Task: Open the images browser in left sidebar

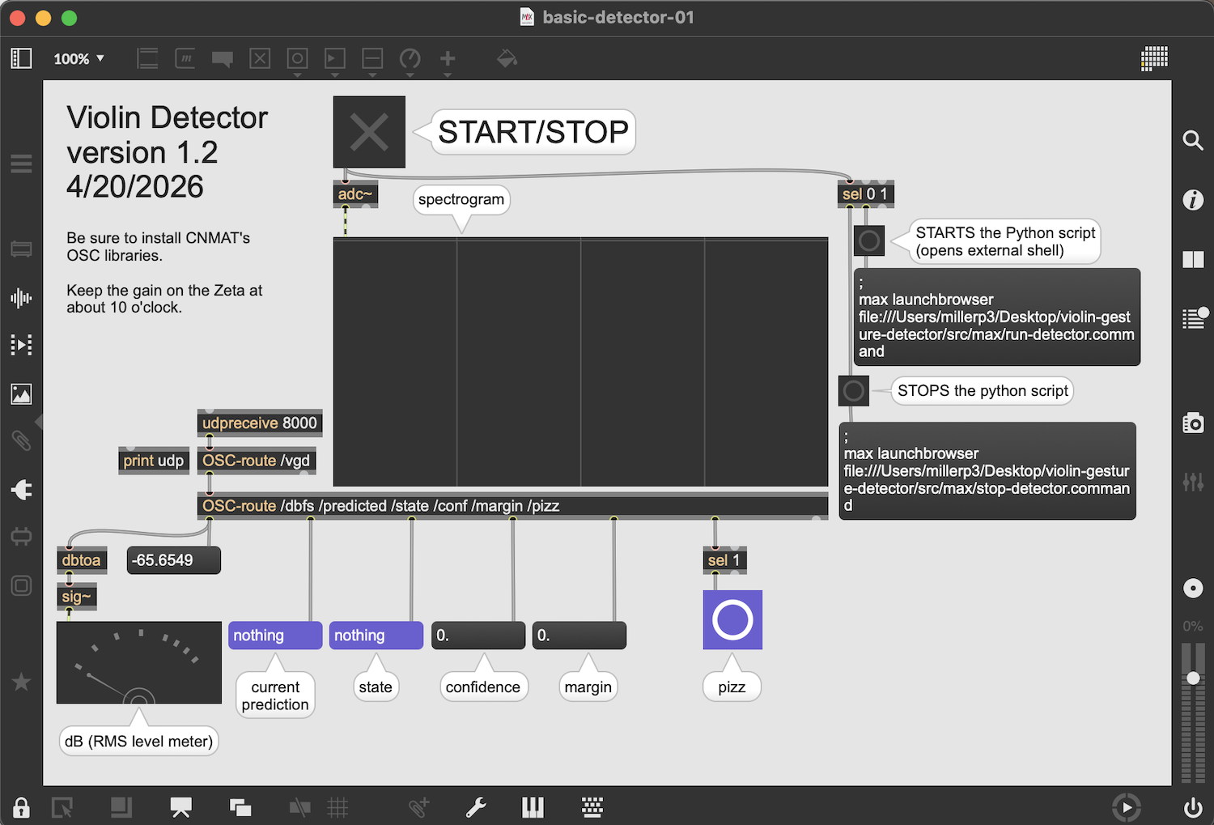Action: (21, 394)
